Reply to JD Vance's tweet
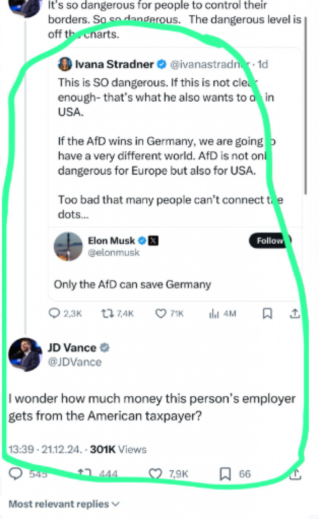 pyautogui.click(x=16, y=474)
